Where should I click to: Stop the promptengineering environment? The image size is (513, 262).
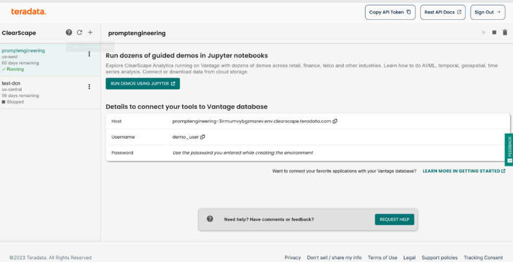point(494,33)
